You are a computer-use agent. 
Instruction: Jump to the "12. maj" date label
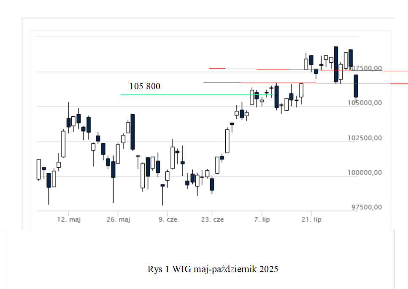tap(68, 219)
